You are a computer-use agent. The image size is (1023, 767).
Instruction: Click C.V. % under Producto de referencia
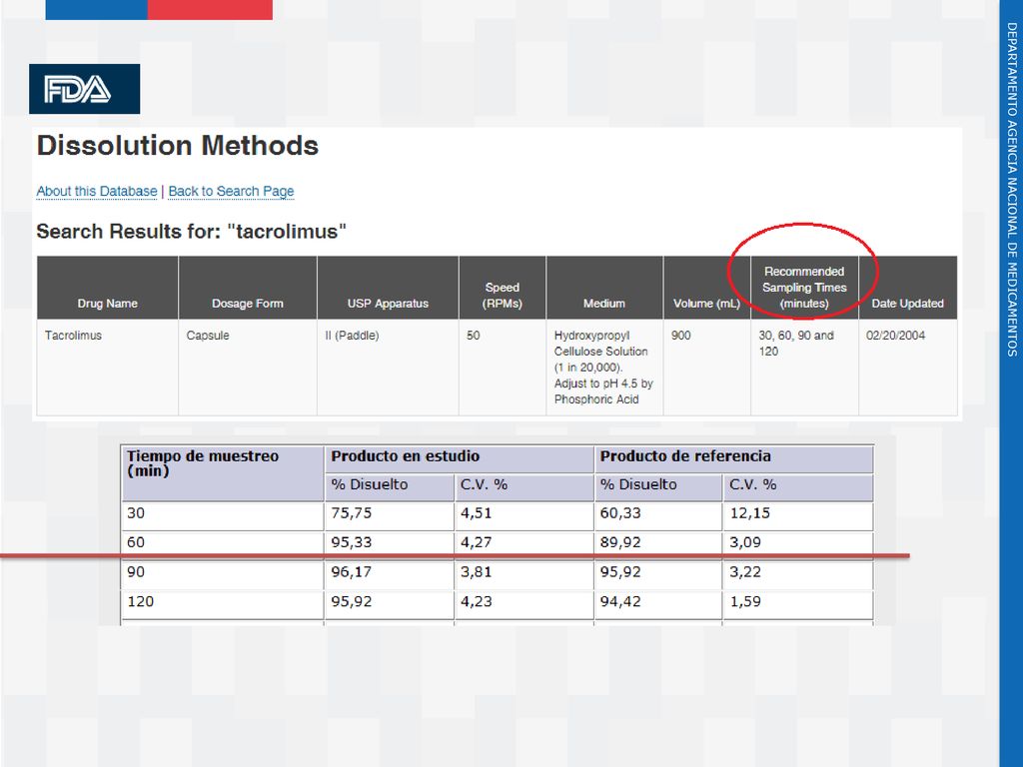pyautogui.click(x=798, y=487)
